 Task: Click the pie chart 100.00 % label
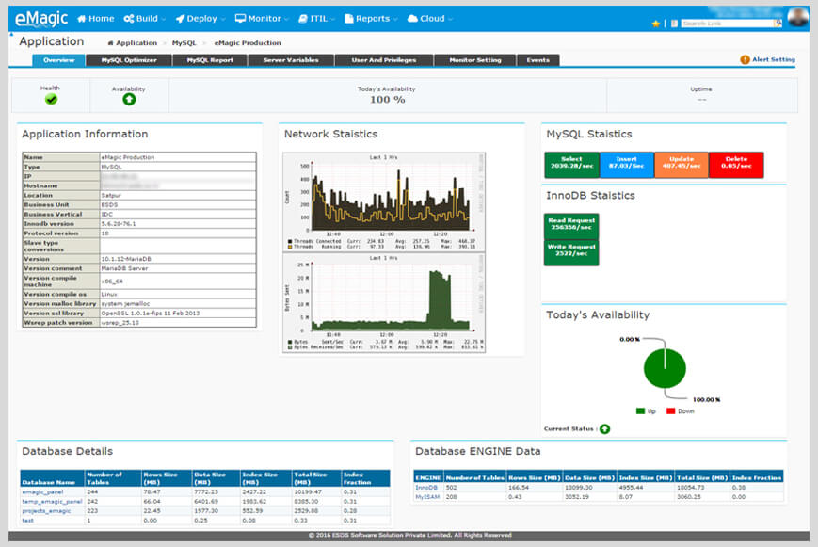click(x=706, y=400)
